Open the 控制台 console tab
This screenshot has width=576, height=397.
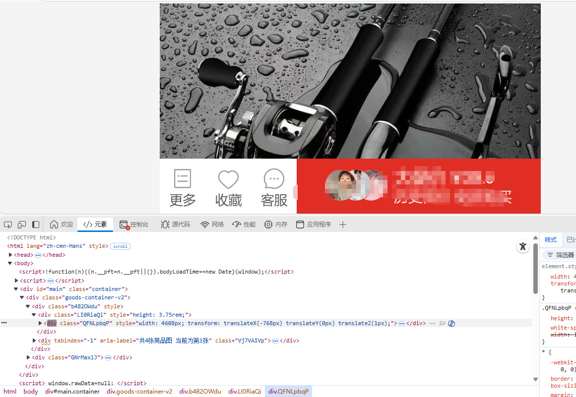point(134,224)
